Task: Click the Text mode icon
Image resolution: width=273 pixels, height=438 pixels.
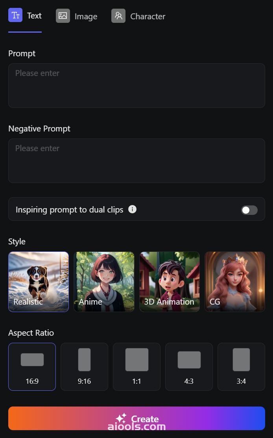Action: click(15, 15)
